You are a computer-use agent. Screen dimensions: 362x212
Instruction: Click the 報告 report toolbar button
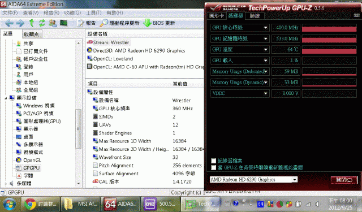coord(86,23)
